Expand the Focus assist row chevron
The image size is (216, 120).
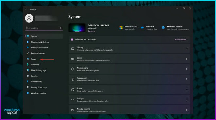(187, 79)
